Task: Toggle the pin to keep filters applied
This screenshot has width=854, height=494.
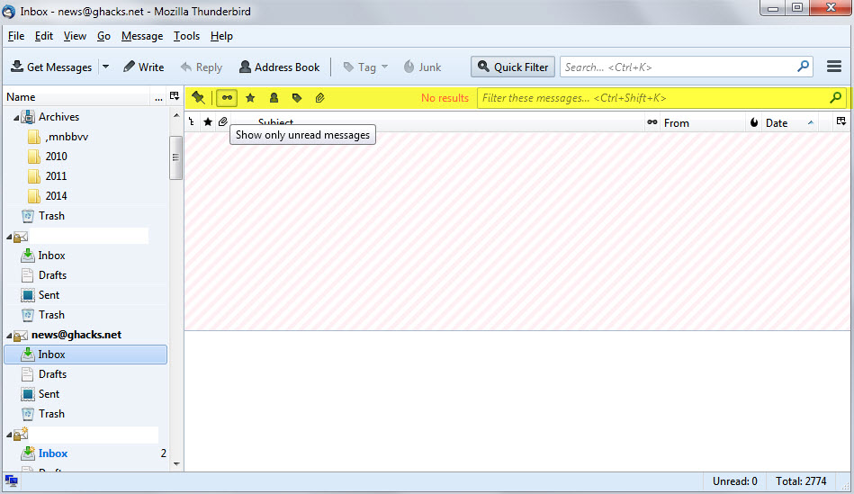Action: [x=198, y=98]
